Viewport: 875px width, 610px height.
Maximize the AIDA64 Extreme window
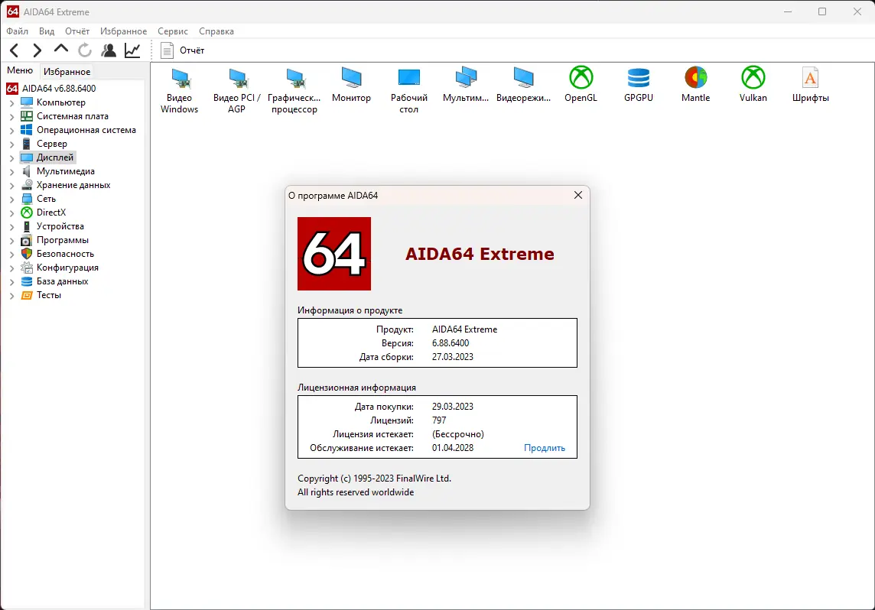coord(822,11)
